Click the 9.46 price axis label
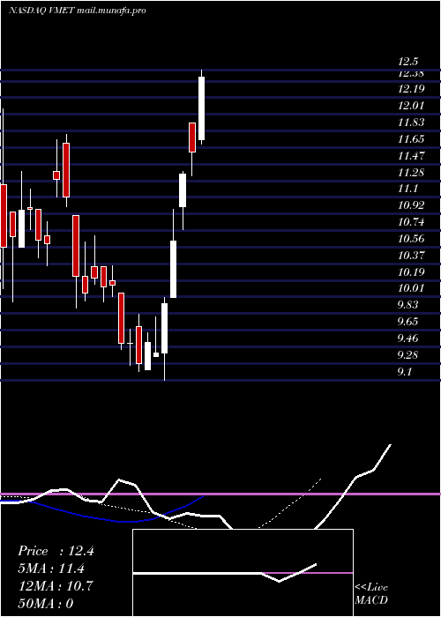 click(x=407, y=338)
